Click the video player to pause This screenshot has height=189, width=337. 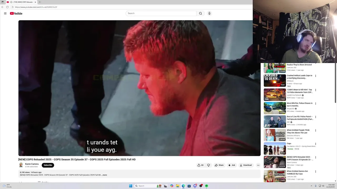(140, 88)
